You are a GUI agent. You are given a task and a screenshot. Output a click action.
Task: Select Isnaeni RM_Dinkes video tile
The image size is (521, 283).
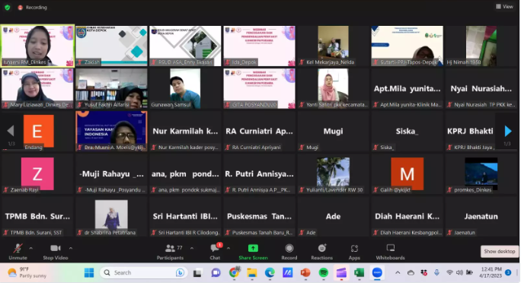coord(37,46)
